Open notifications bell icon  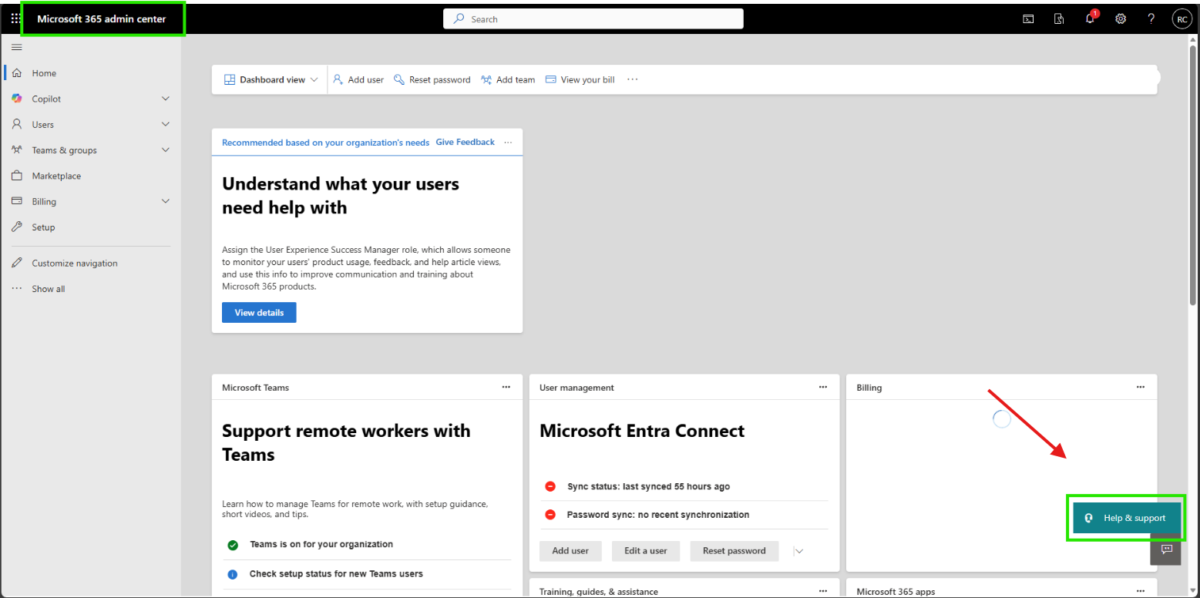[x=1090, y=18]
